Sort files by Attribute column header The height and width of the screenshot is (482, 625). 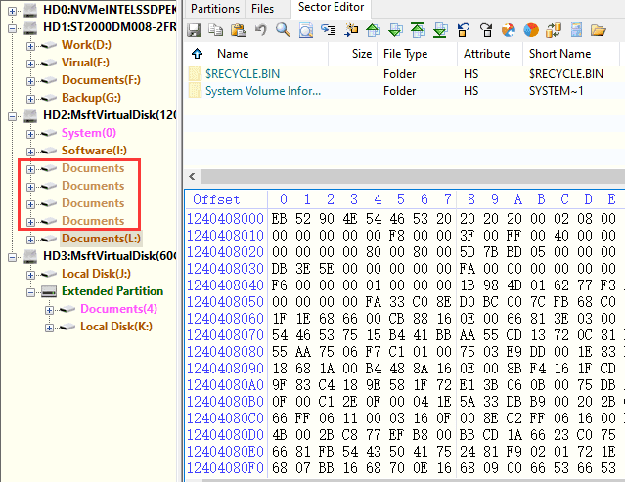486,54
